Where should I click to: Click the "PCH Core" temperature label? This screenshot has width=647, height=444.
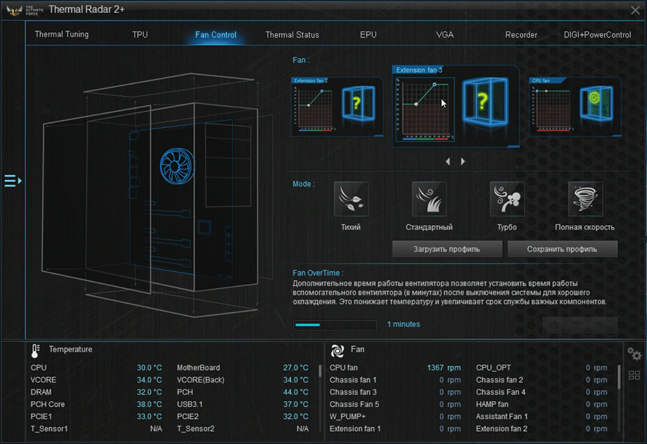pos(47,405)
